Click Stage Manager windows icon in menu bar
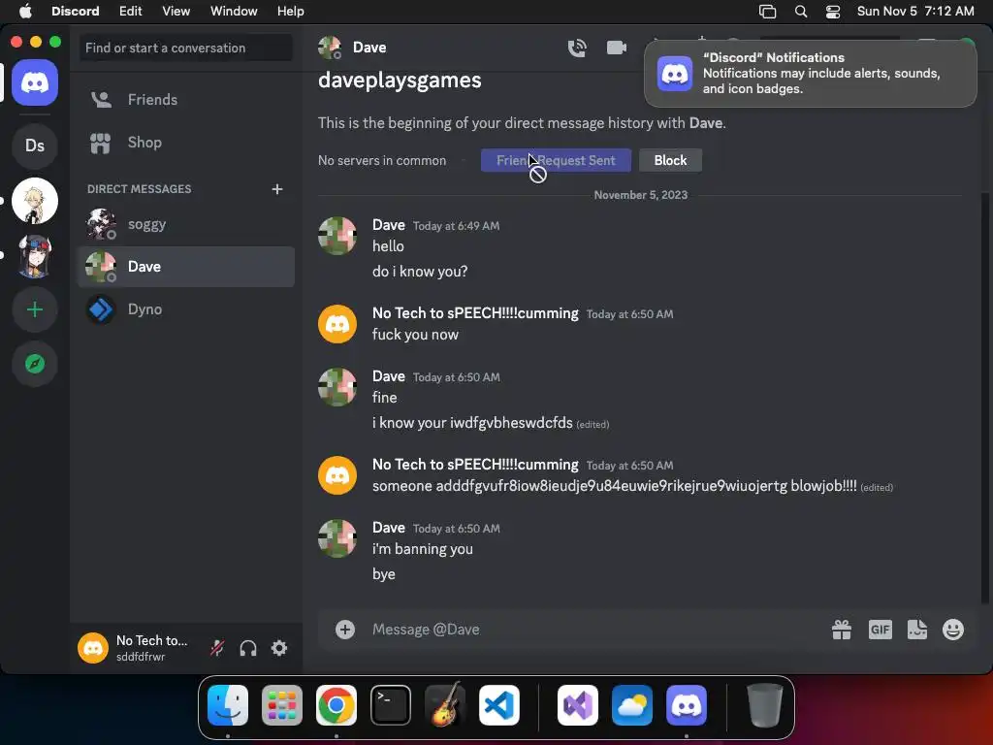The height and width of the screenshot is (745, 993). pos(768,11)
